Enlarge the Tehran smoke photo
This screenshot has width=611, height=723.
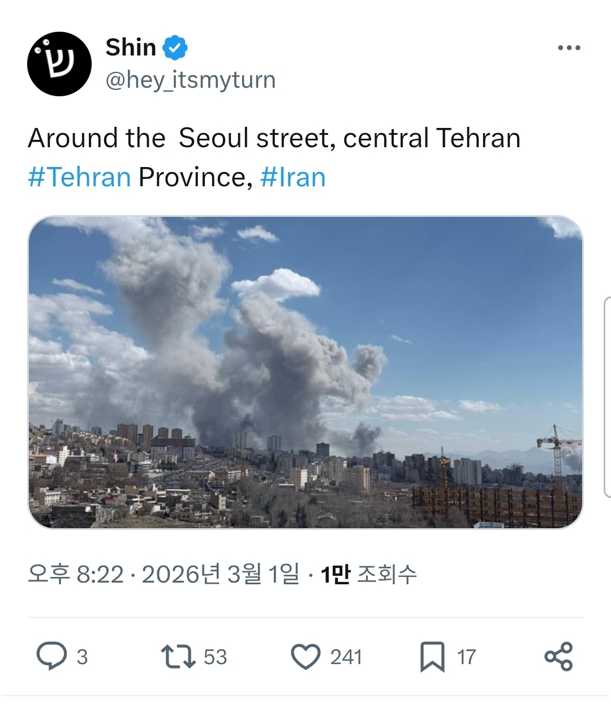pos(305,372)
